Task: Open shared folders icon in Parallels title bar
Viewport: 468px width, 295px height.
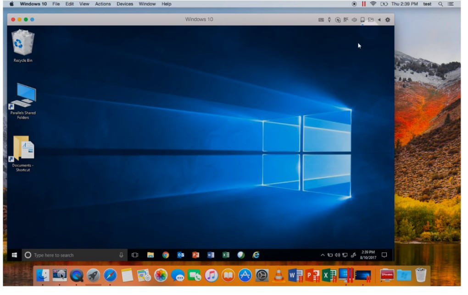Action: (371, 20)
